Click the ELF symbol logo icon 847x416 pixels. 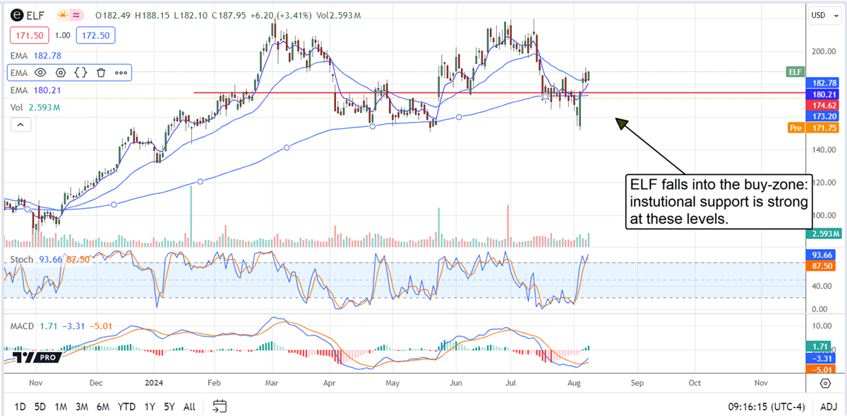17,15
